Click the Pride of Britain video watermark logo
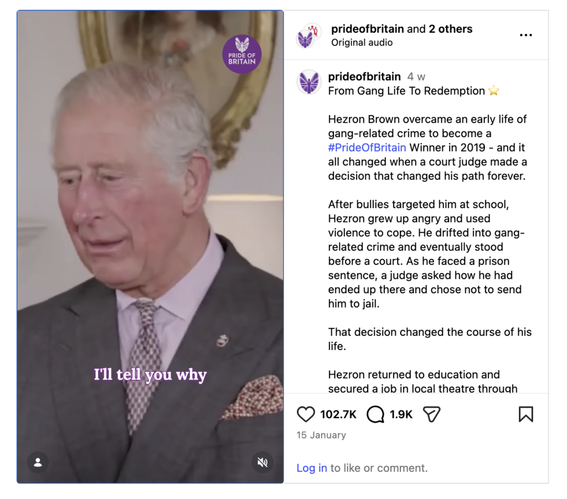 pos(242,54)
